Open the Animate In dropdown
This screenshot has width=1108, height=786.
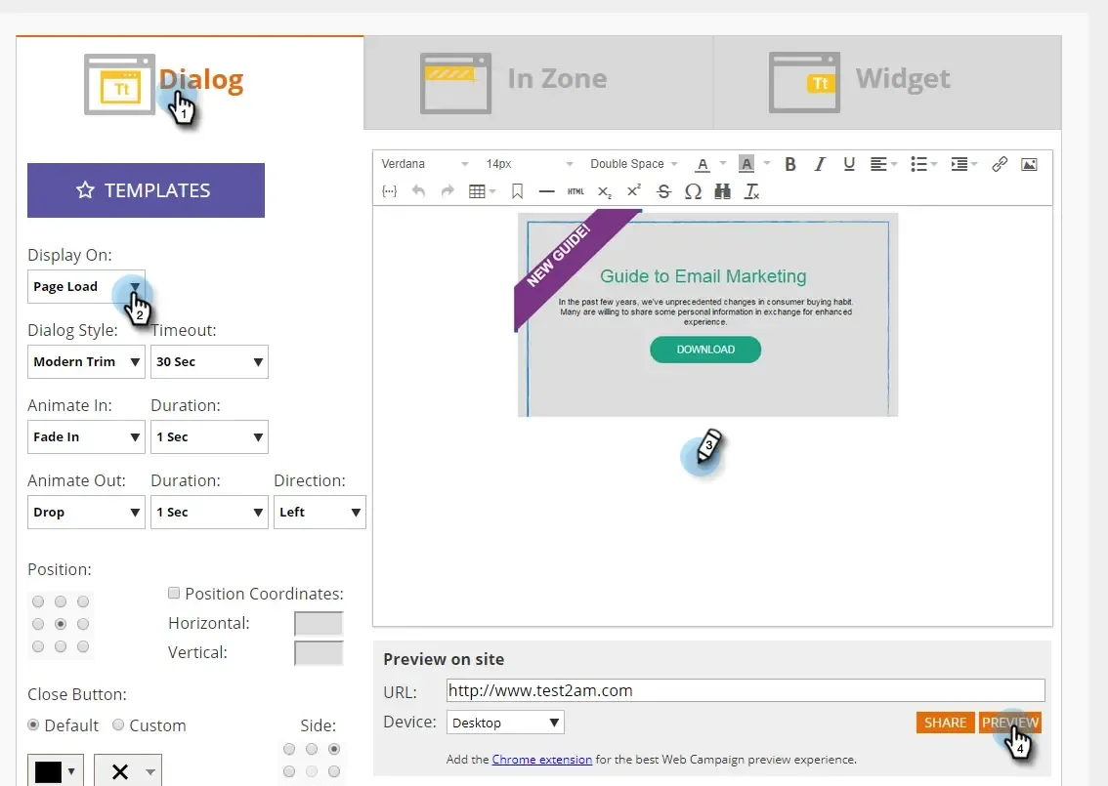point(86,436)
